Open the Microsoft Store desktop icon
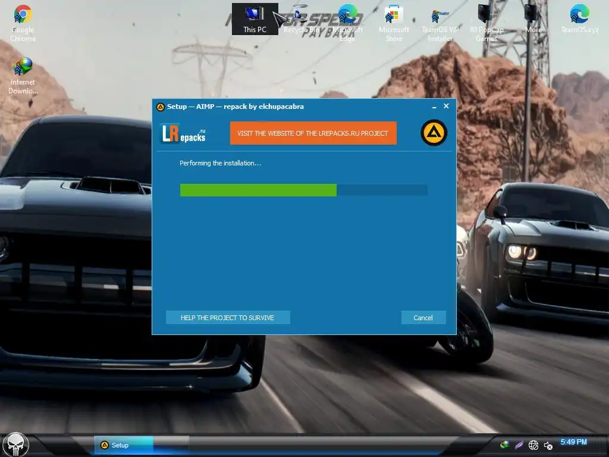Screen dimensions: 609x457 pos(394,23)
